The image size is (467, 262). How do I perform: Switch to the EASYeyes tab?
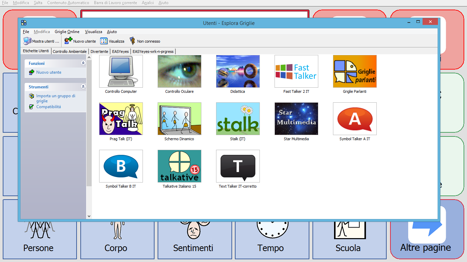pyautogui.click(x=120, y=52)
